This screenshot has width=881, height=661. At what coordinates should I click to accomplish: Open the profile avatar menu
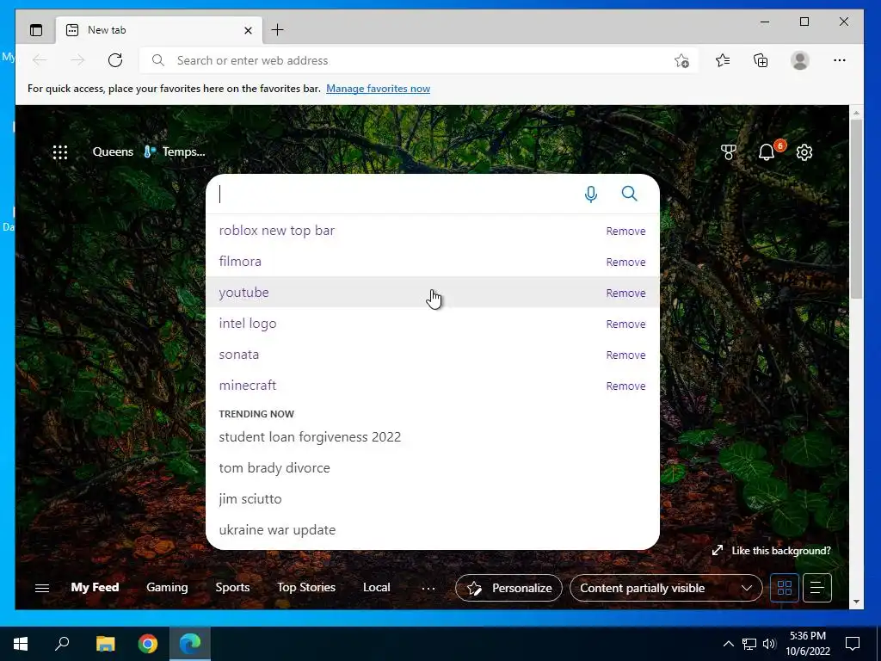799,60
